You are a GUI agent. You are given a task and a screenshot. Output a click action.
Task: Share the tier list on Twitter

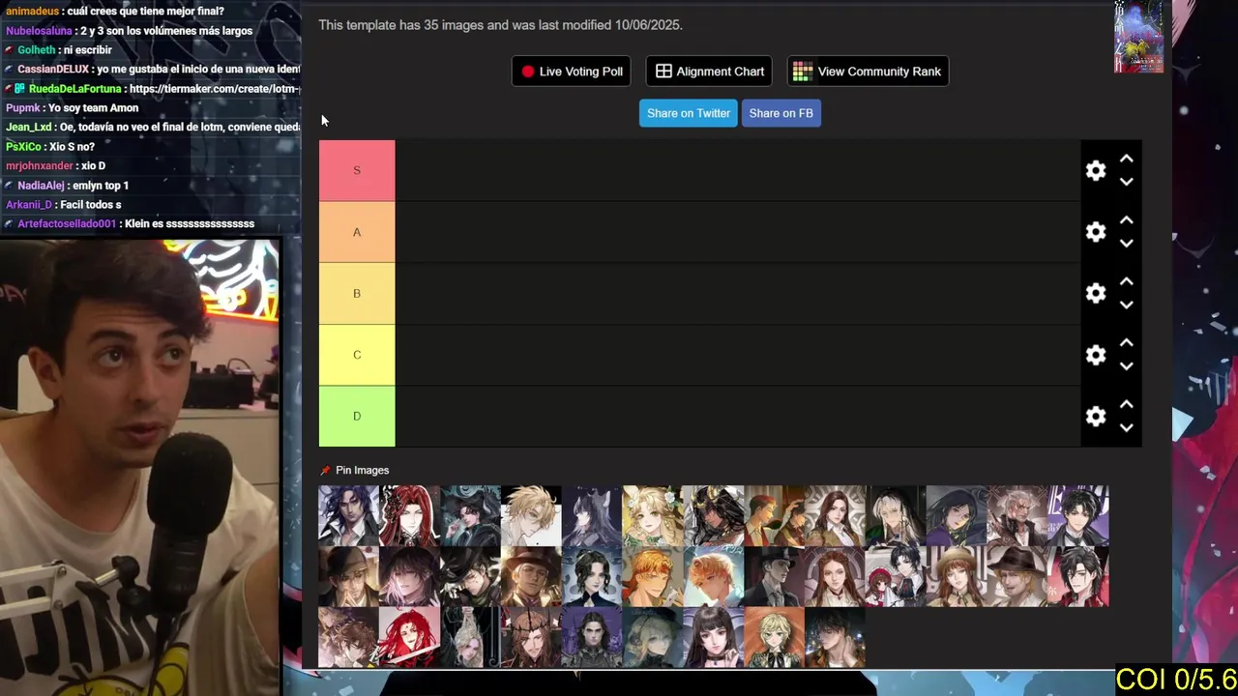pyautogui.click(x=688, y=113)
